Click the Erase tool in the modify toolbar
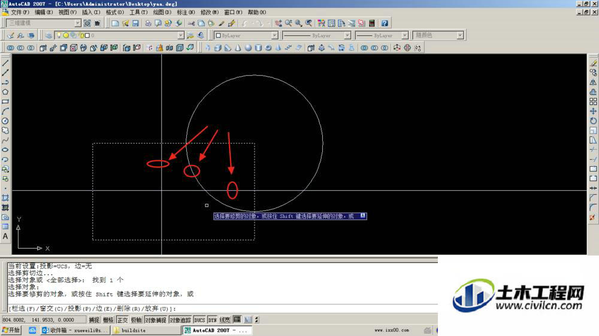Image resolution: width=599 pixels, height=336 pixels. [593, 63]
